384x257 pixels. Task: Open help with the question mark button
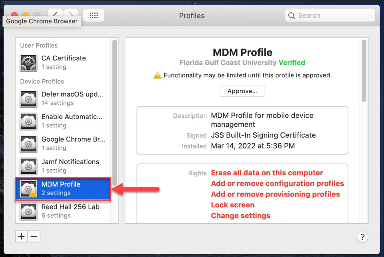coord(362,237)
